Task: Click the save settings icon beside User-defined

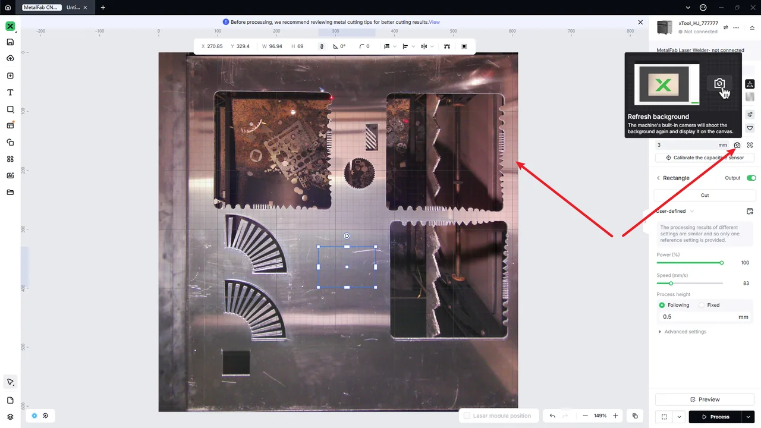Action: coord(750,211)
